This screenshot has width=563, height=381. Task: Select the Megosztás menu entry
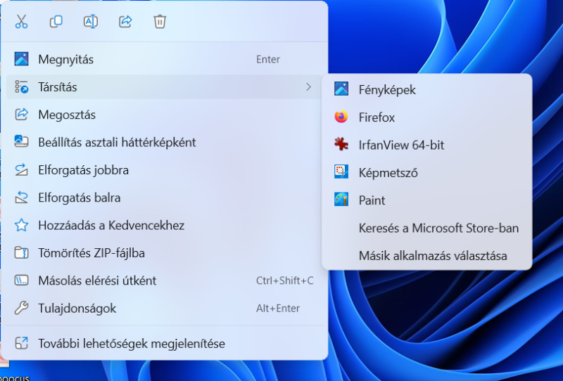point(165,115)
